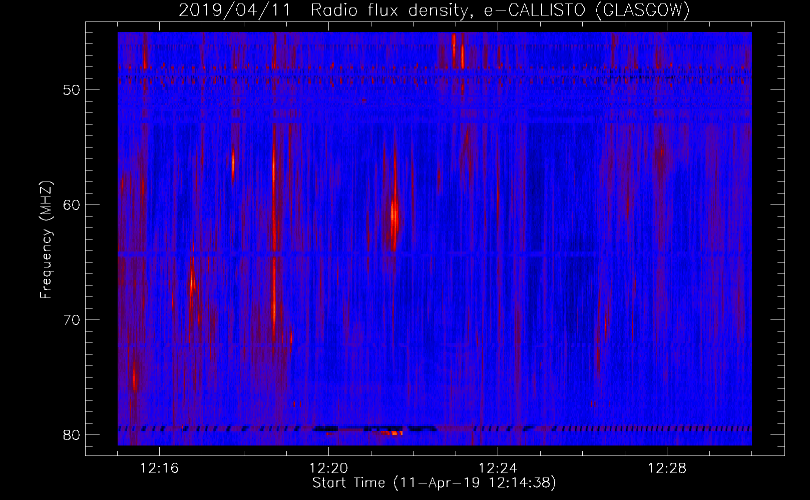The image size is (810, 500).
Task: Click the 60 frequency tick label
Action: [x=72, y=205]
